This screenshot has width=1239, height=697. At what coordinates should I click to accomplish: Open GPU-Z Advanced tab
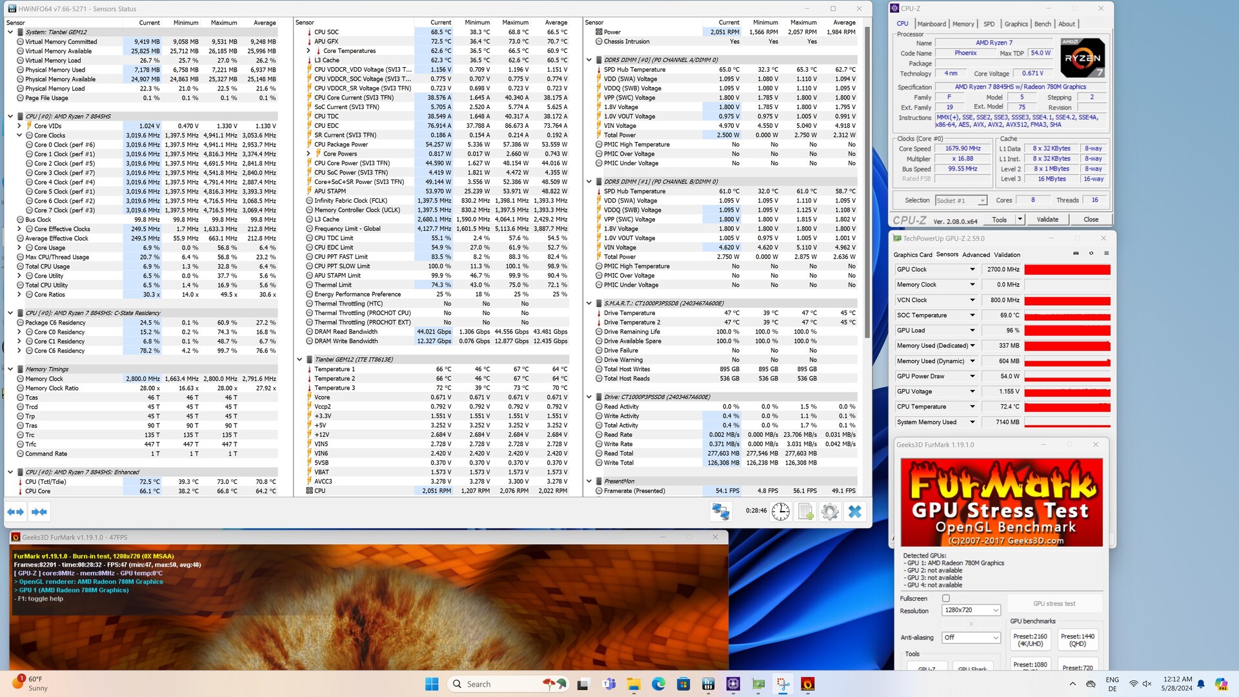(976, 255)
